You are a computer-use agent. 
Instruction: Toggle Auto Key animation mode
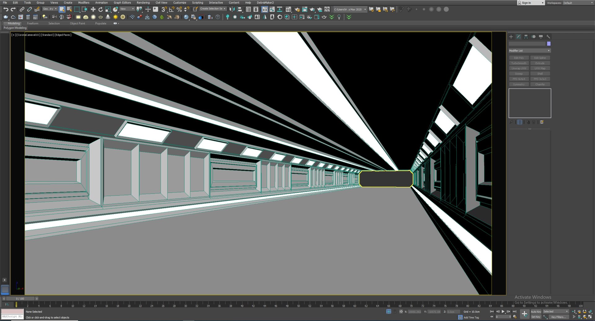536,312
